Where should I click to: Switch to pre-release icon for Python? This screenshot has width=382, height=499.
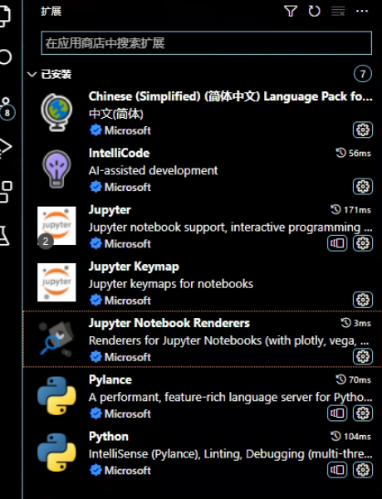(337, 470)
